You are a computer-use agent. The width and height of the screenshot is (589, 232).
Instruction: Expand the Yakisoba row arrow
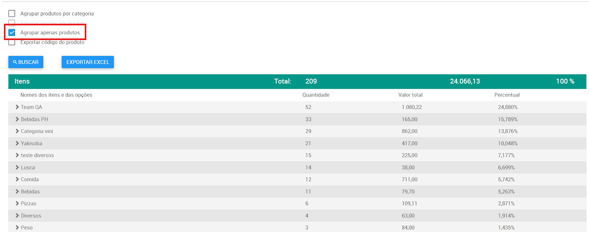tap(17, 143)
